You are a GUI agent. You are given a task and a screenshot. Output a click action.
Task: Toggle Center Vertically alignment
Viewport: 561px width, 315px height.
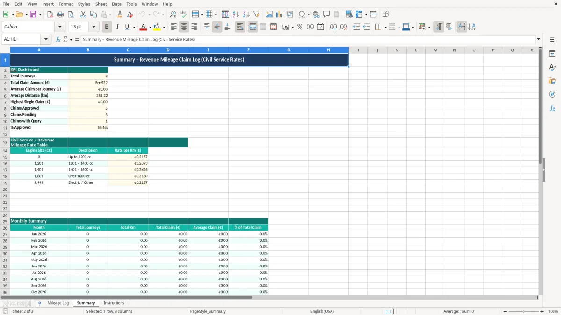coord(217,27)
